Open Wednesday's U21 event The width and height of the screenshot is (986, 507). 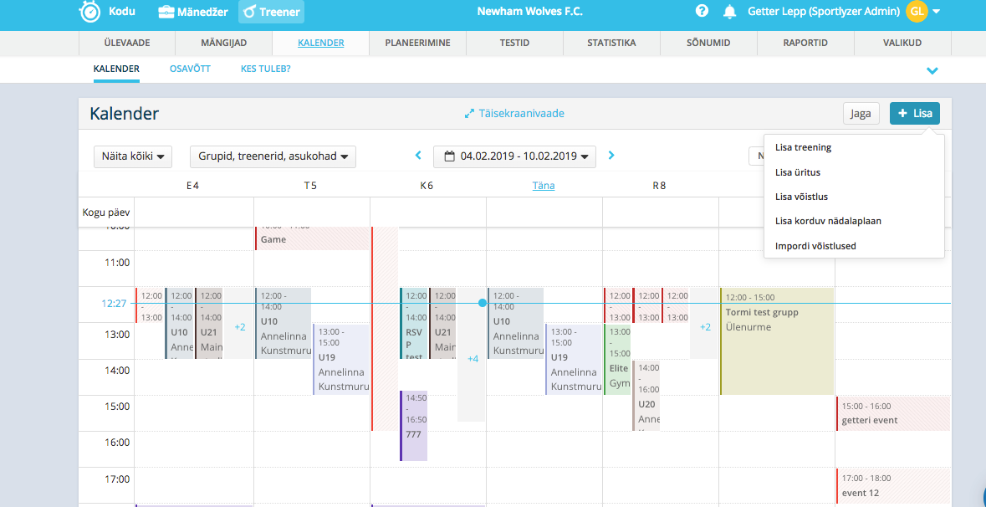tap(442, 323)
